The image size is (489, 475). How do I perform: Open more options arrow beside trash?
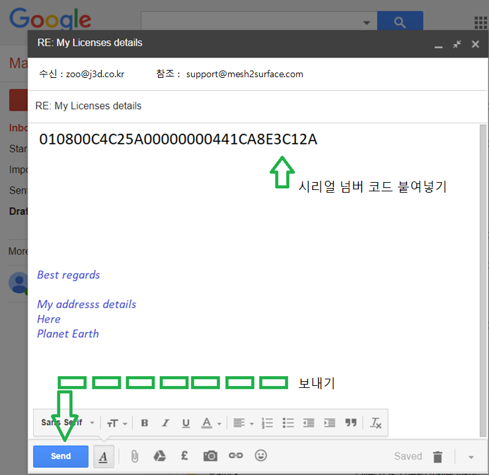[x=471, y=457]
